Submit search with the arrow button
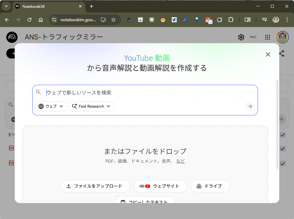294x219 pixels. (x=250, y=106)
